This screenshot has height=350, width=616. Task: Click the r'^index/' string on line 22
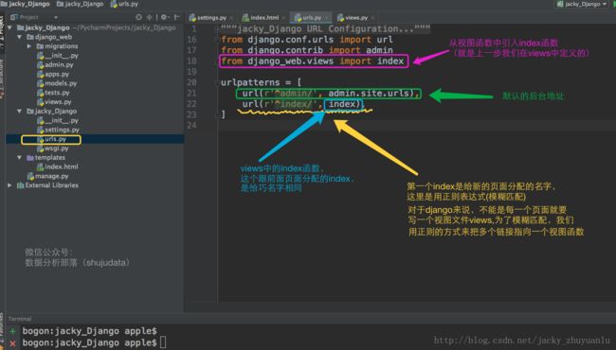pos(290,104)
